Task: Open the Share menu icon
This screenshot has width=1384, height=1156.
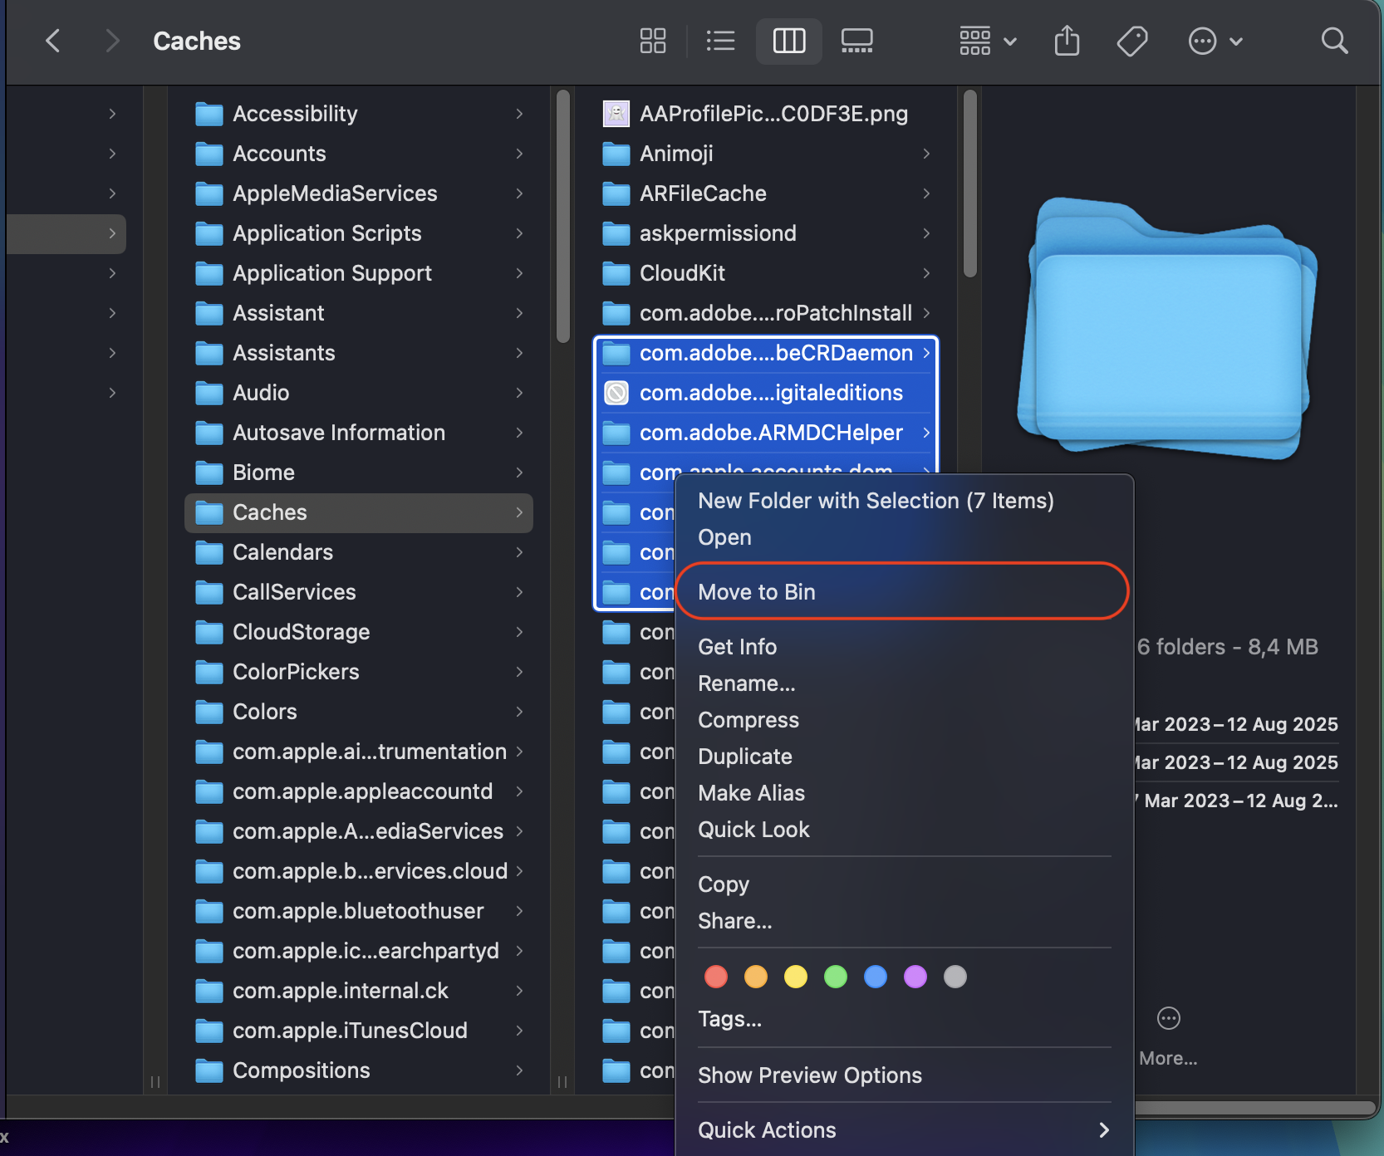Action: click(1067, 41)
